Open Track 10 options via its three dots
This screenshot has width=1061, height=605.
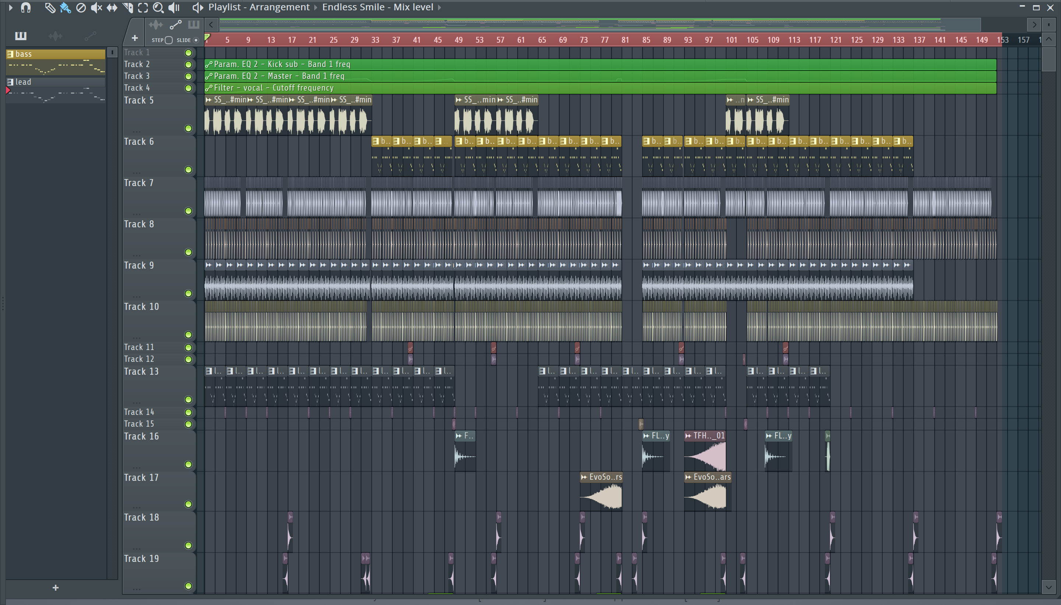click(x=136, y=338)
